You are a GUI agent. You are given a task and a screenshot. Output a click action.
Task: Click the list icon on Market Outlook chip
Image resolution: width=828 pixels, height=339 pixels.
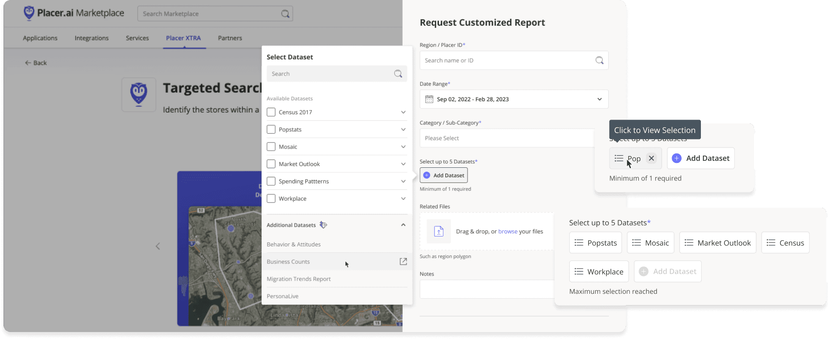point(689,243)
